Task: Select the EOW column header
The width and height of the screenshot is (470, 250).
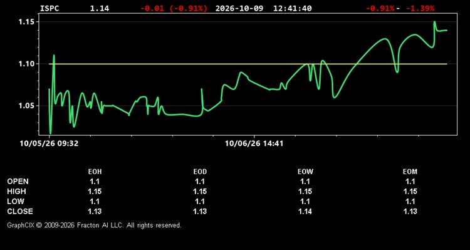Action: [x=305, y=172]
